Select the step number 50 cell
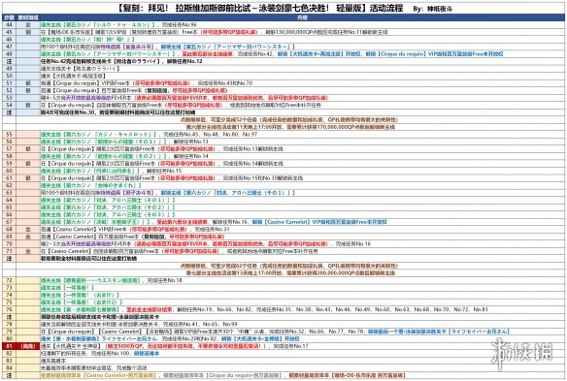This screenshot has height=381, width=567. click(x=9, y=76)
